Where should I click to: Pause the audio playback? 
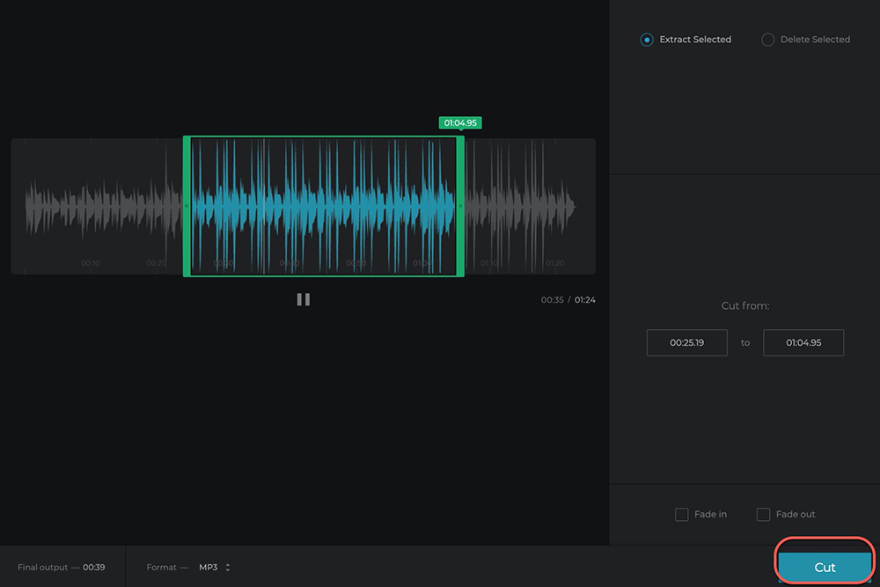click(x=303, y=299)
